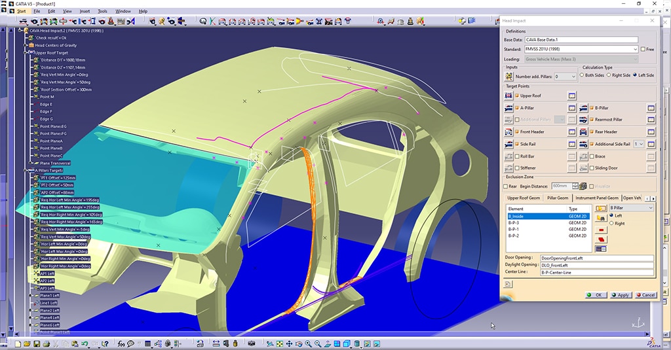Screen dimensions: 671x350
Task: Select the Rotate view icon
Action: pos(299,343)
